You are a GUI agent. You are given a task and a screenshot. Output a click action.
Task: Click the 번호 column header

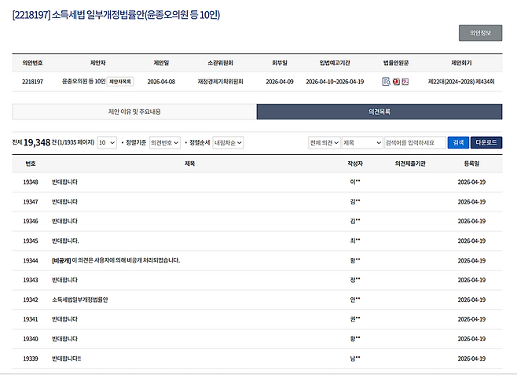[31, 164]
